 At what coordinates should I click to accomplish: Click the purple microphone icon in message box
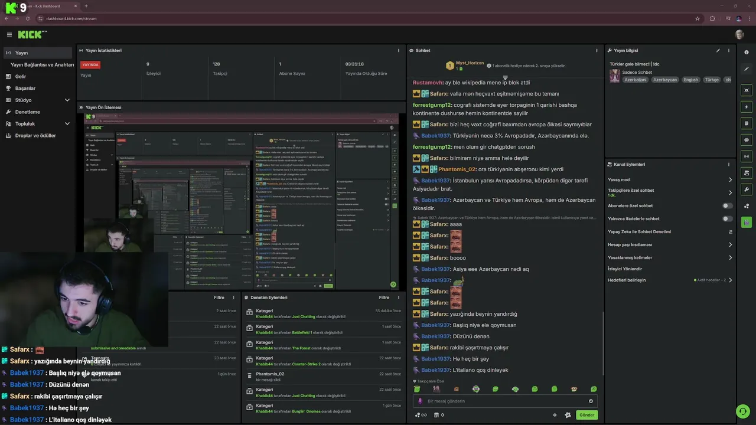click(421, 401)
